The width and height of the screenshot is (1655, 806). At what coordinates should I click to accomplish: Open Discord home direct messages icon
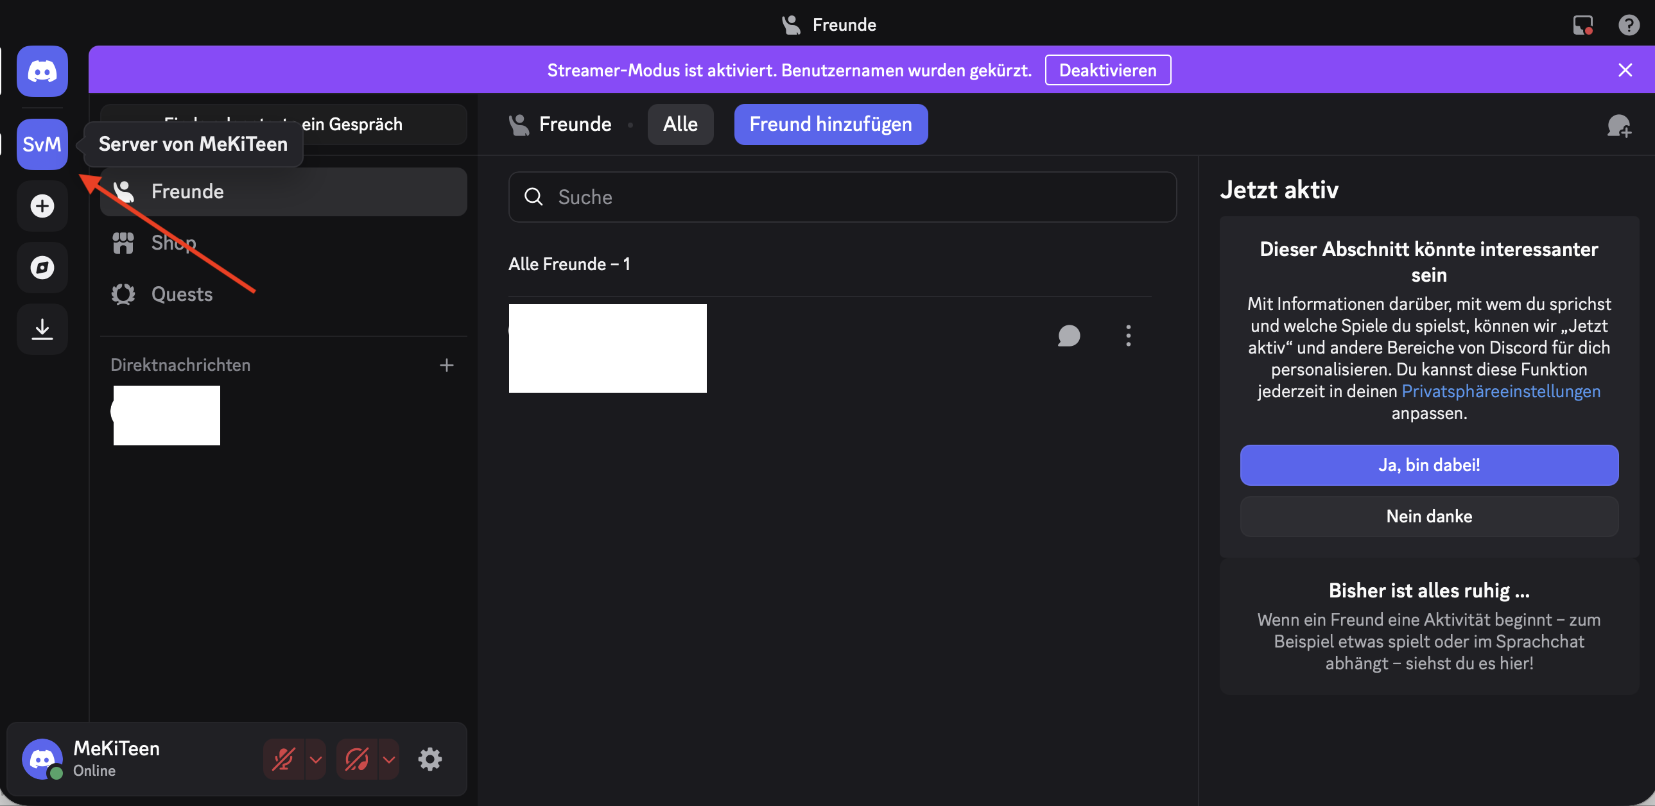click(x=42, y=71)
